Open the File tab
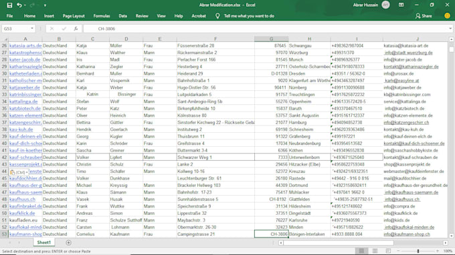The height and width of the screenshot is (255, 455). pos(9,16)
